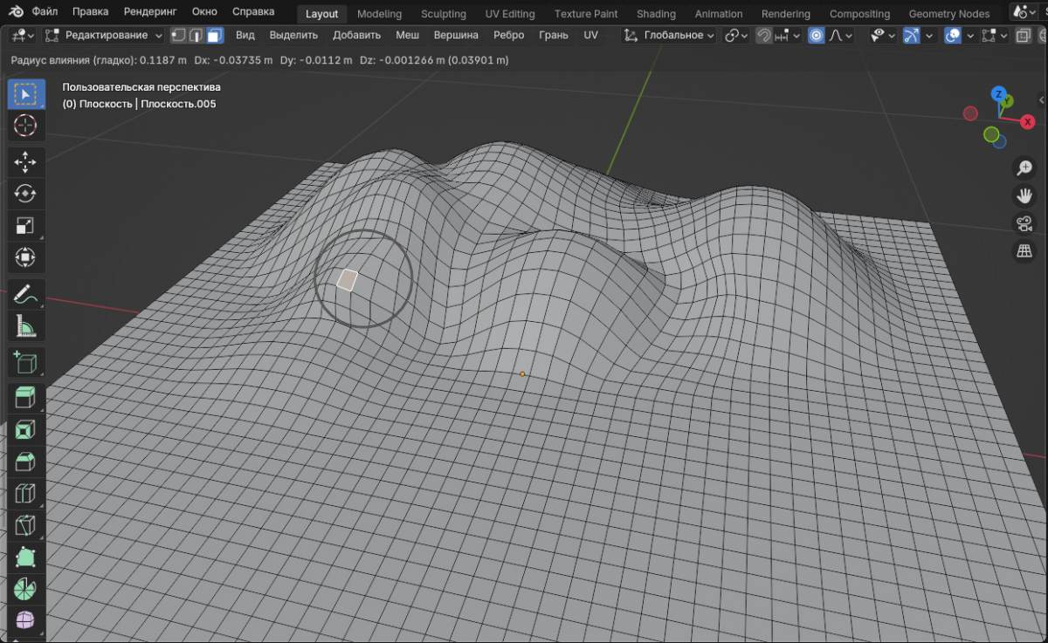The image size is (1048, 643).
Task: Expand the overlays options arrow
Action: 969,35
